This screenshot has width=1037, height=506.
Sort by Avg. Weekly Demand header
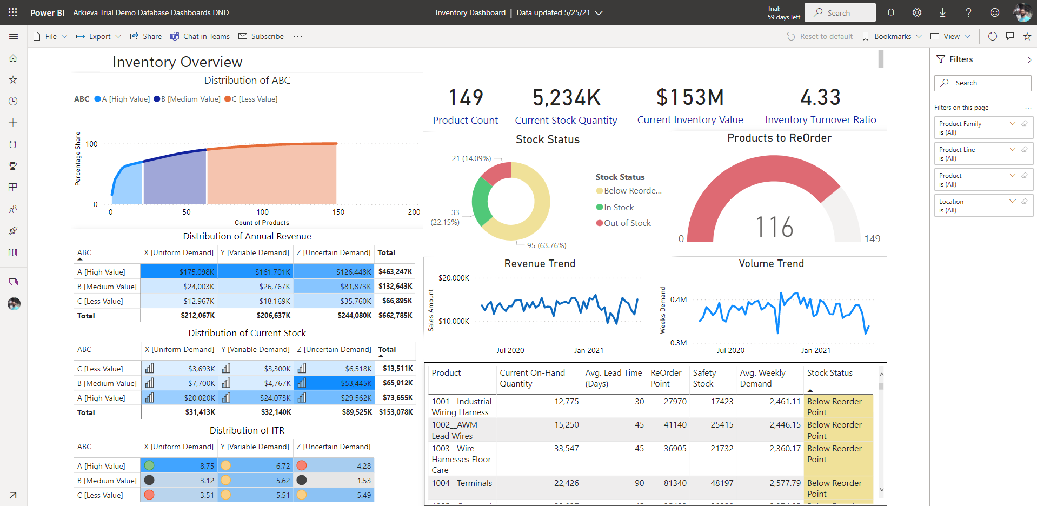pyautogui.click(x=762, y=378)
